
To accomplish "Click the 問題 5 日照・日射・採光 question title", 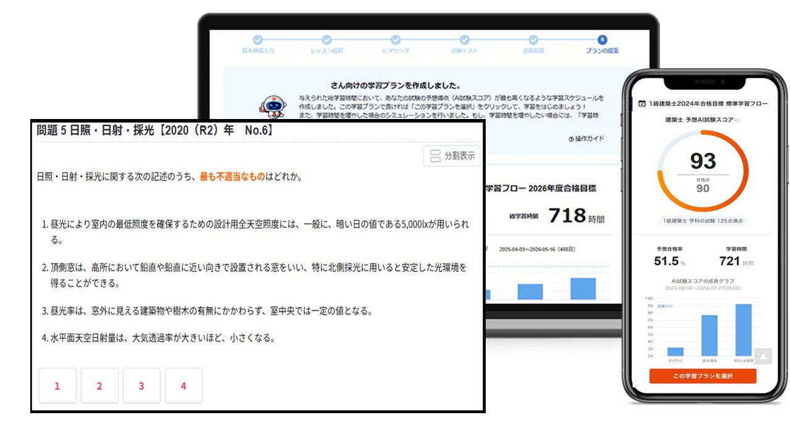I will pyautogui.click(x=154, y=130).
